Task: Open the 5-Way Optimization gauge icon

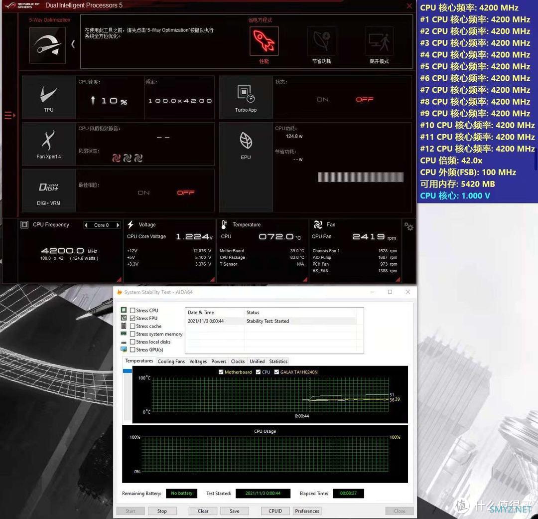Action: click(x=47, y=45)
